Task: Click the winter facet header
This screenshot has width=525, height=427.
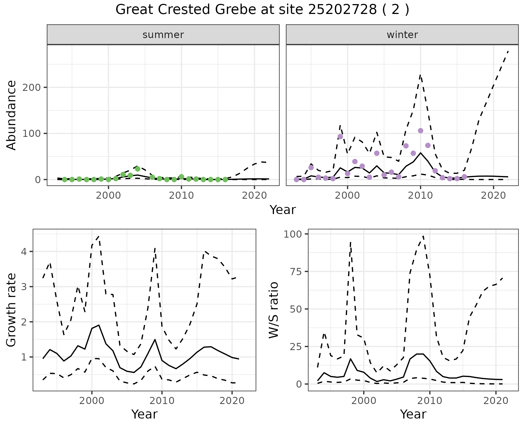Action: point(402,35)
